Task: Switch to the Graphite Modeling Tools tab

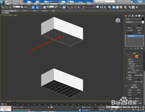Action: [10, 11]
